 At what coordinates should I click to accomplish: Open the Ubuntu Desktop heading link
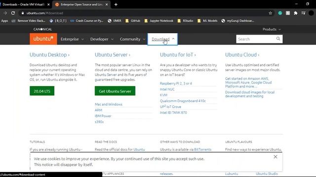tap(49, 55)
